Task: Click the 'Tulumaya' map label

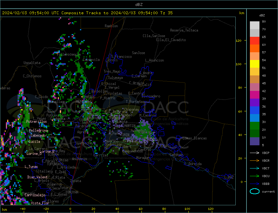Action: click(116, 78)
